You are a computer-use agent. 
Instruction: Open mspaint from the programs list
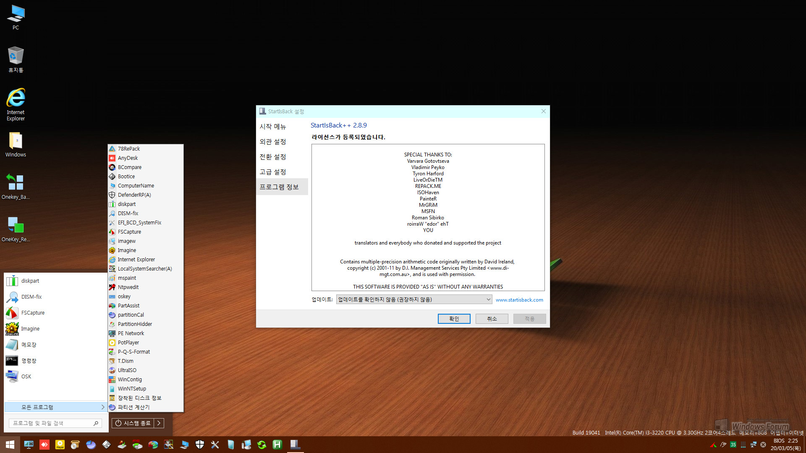[145, 278]
